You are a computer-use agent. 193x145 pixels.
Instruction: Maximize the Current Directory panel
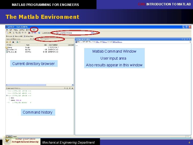[x=33, y=39]
